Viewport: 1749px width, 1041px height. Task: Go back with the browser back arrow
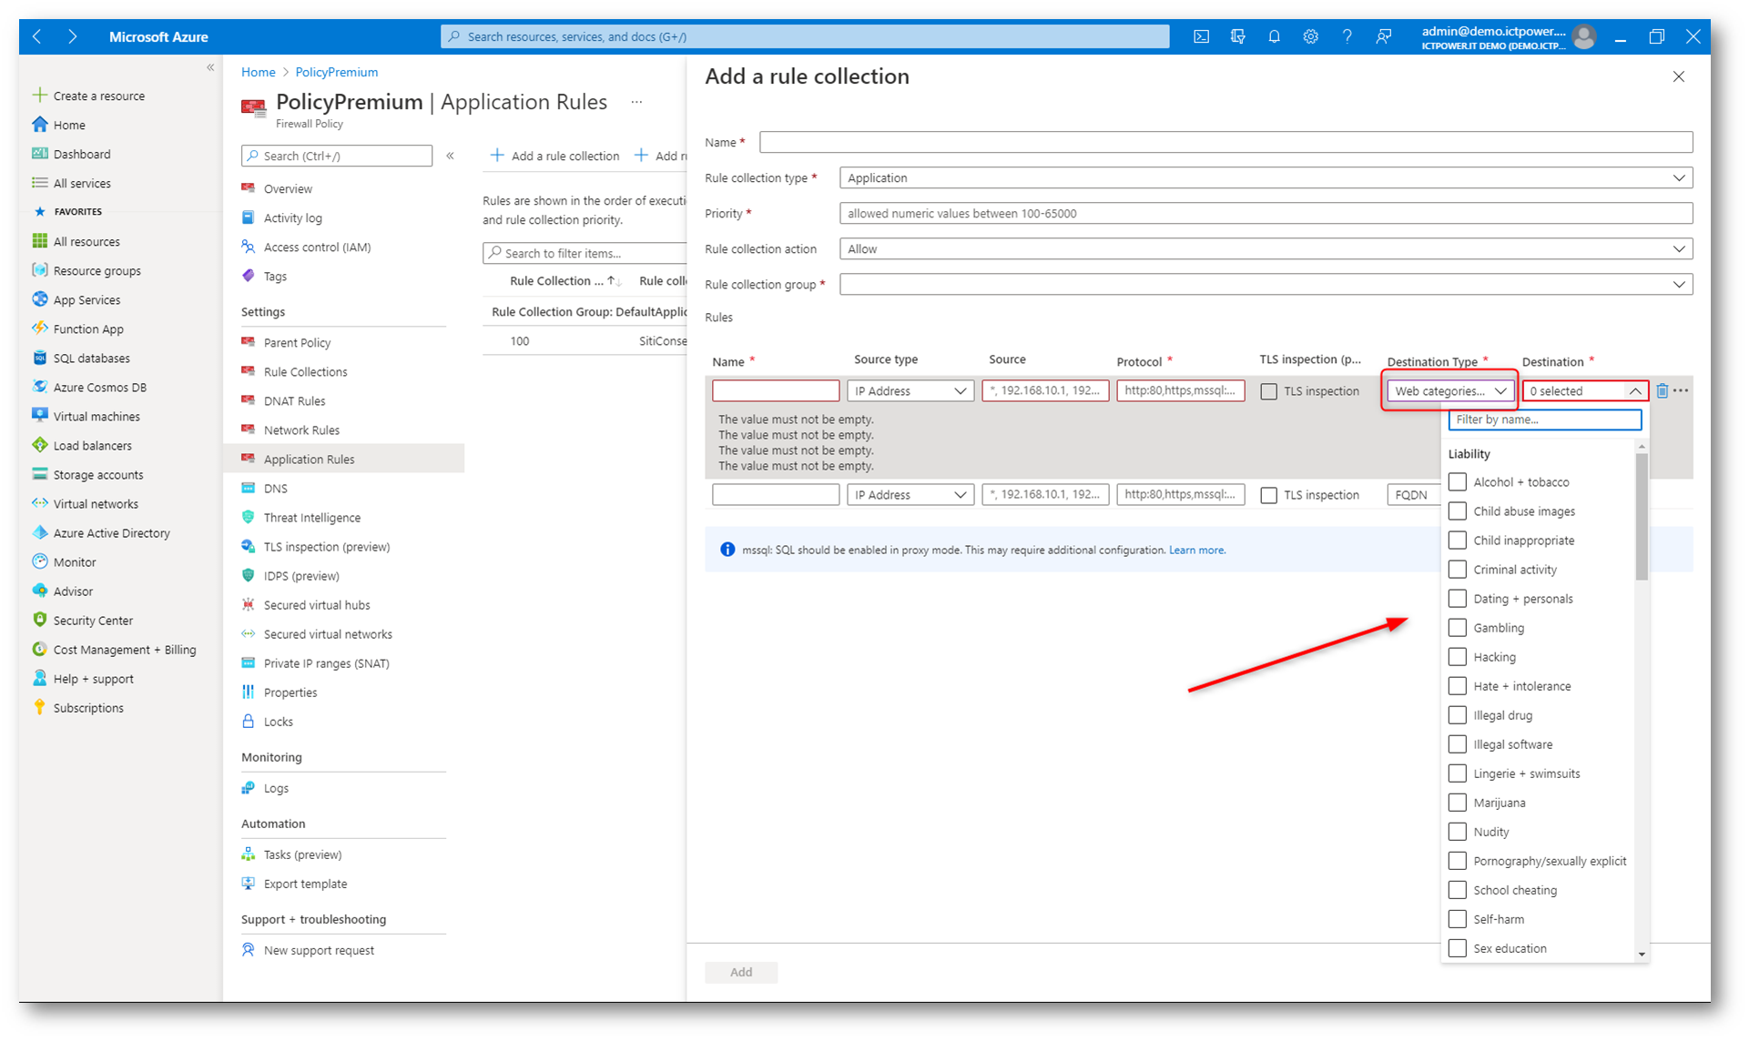click(x=37, y=36)
